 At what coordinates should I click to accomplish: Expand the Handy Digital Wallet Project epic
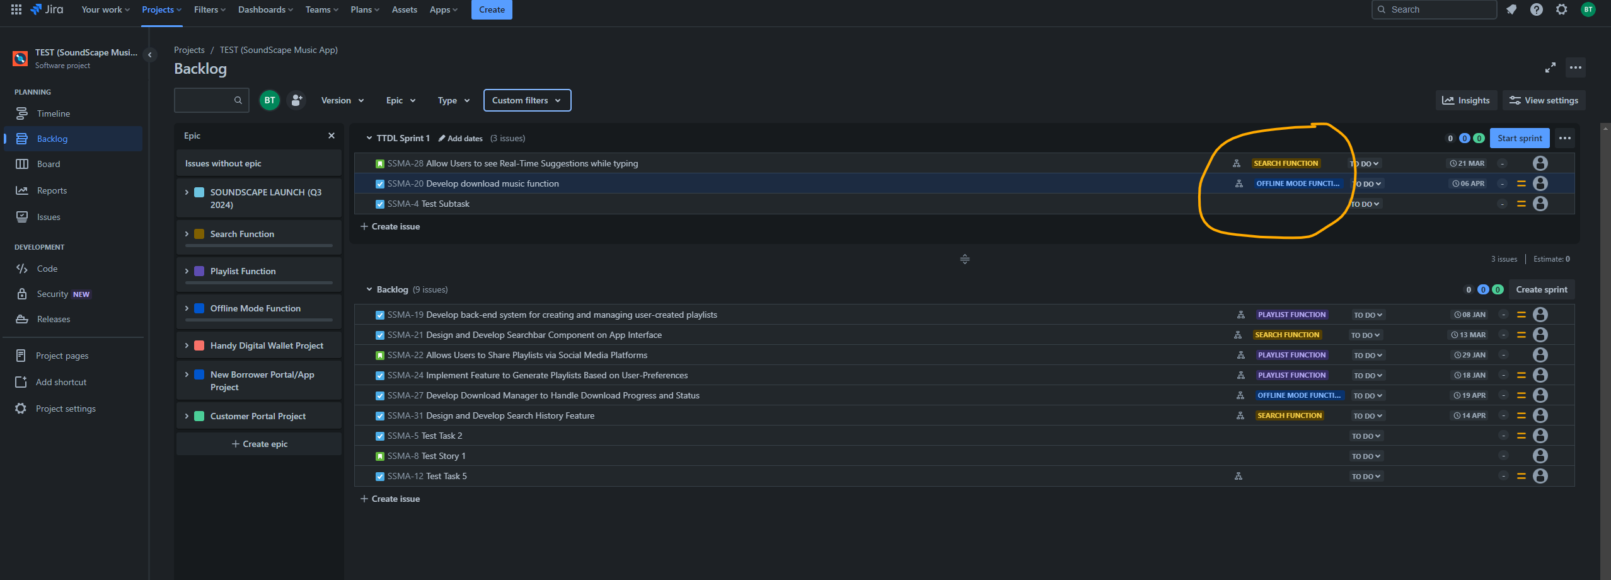coord(187,345)
